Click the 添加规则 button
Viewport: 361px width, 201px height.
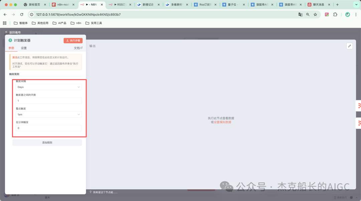[x=47, y=143]
